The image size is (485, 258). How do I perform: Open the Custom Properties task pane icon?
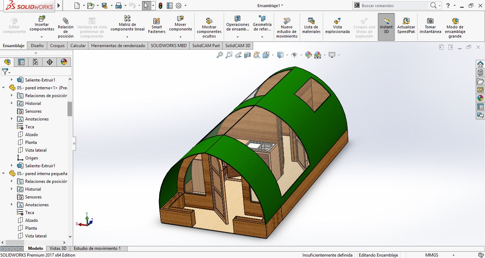pyautogui.click(x=480, y=107)
